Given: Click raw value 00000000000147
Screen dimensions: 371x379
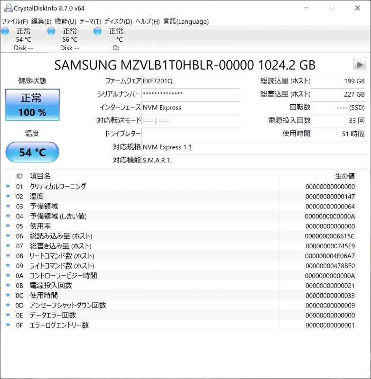Looking at the screenshot, I should tap(330, 197).
